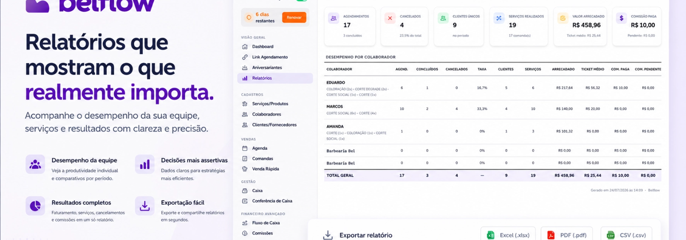This screenshot has width=686, height=240.
Task: Click the TICKET MÉDIO column header
Action: click(593, 69)
